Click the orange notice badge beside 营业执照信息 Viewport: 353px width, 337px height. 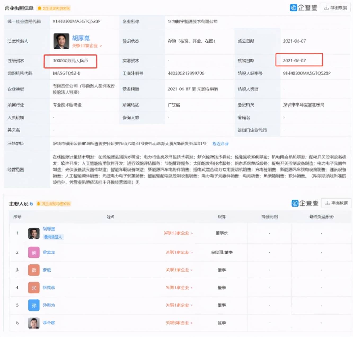pos(54,8)
